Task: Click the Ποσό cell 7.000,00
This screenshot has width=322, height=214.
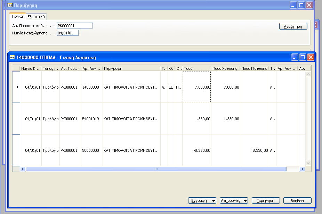Action: 197,87
